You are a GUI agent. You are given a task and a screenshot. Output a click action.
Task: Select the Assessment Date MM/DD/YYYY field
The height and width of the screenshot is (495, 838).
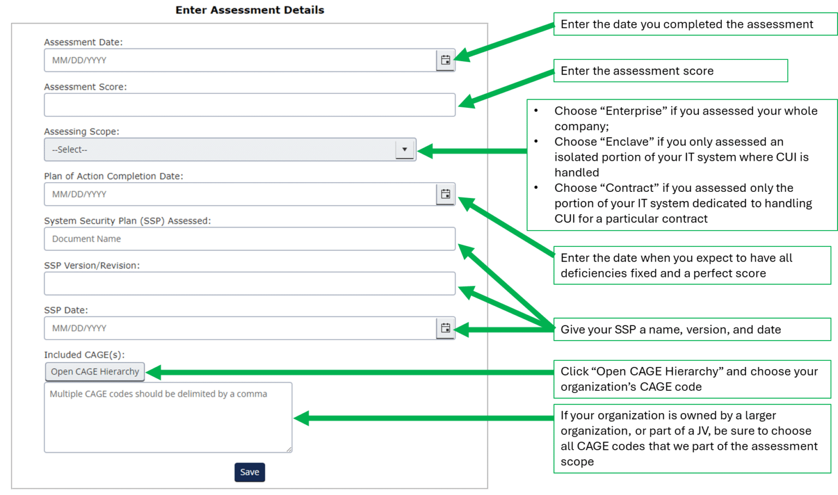click(x=218, y=60)
